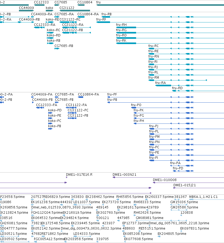Click the fru-RO transcript label

tap(121, 35)
